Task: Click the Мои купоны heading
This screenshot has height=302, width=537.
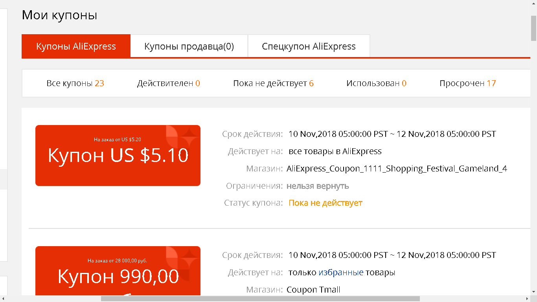Action: [x=59, y=15]
